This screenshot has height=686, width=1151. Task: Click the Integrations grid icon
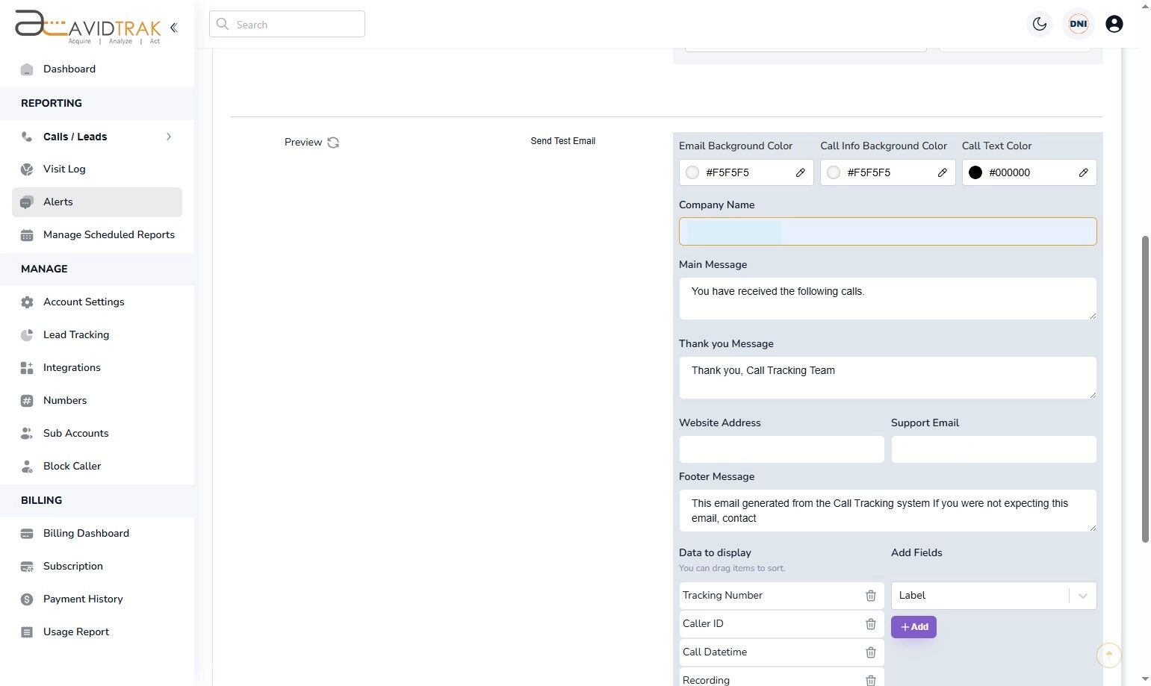pos(27,368)
